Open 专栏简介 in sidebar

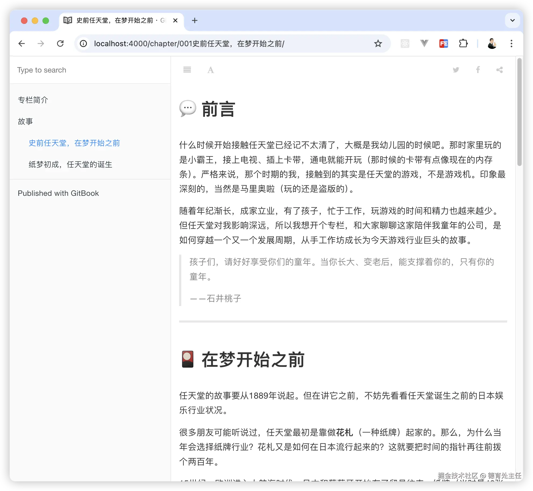coord(33,100)
